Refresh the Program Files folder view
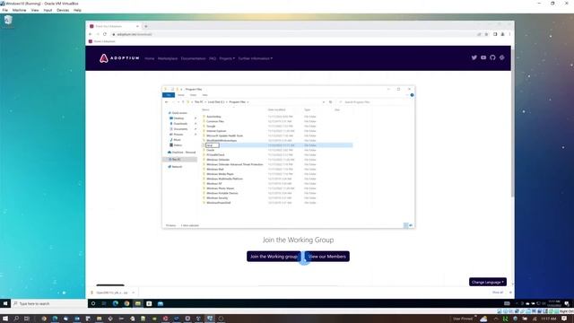574x323 pixels. 330,101
